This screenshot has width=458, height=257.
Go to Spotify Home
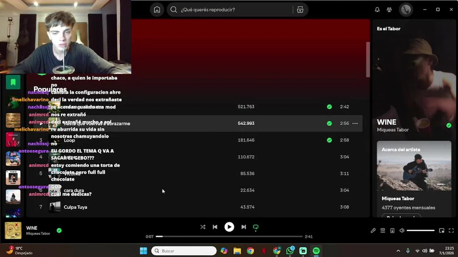(x=157, y=10)
